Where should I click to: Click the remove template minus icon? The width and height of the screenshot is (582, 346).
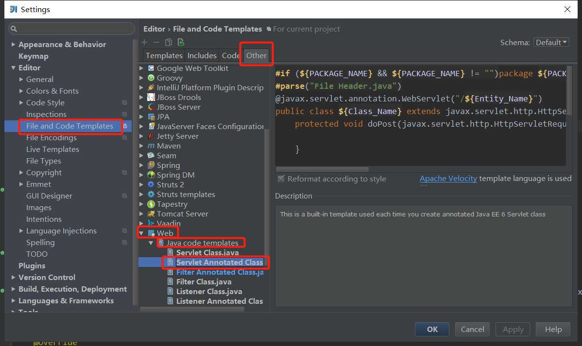(156, 42)
